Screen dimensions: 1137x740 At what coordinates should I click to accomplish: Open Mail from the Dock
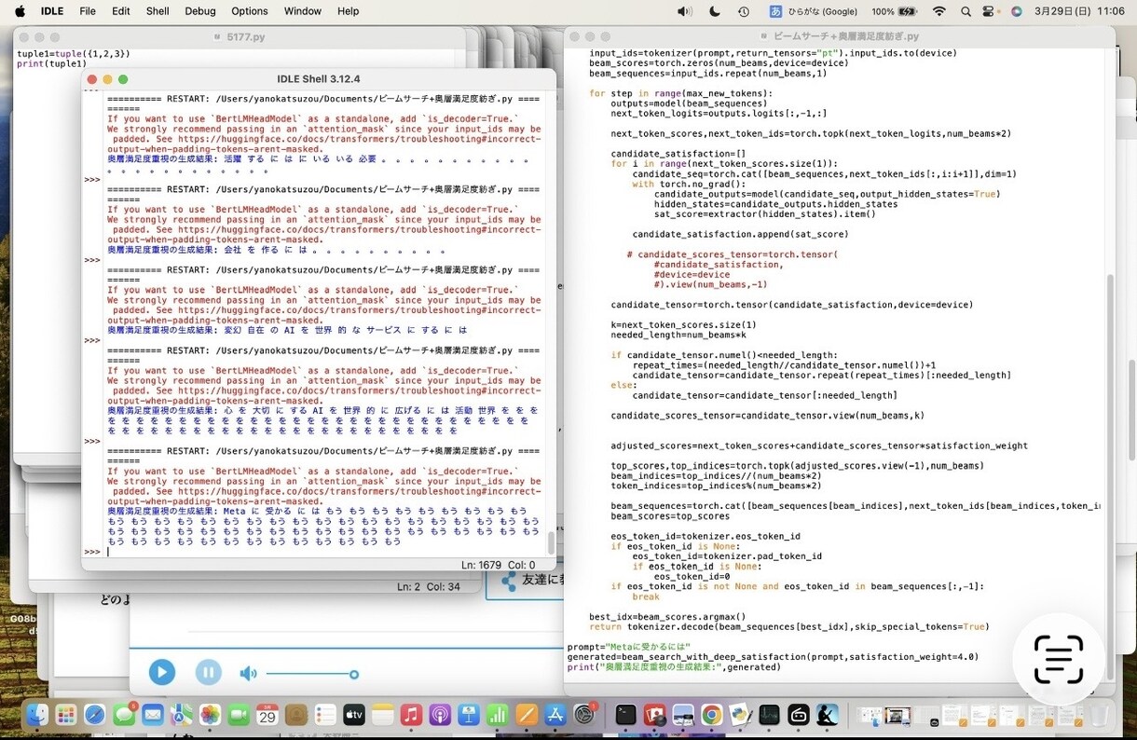(153, 715)
